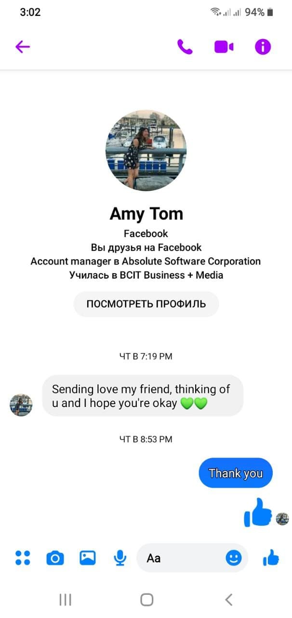The image size is (292, 618).
Task: Record a voice message with microphone
Action: [x=119, y=558]
